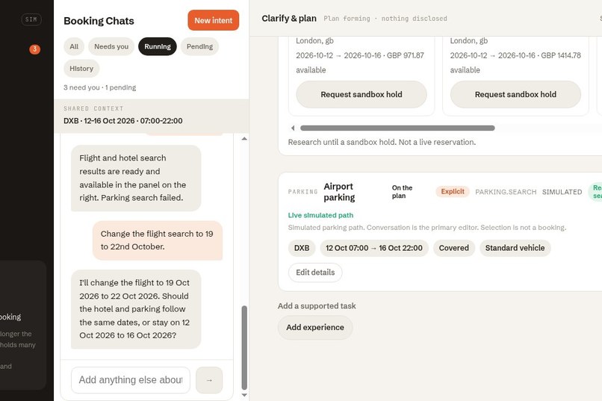Click the Live simulated path label
Screen dimensions: 602x401
[x=320, y=215]
